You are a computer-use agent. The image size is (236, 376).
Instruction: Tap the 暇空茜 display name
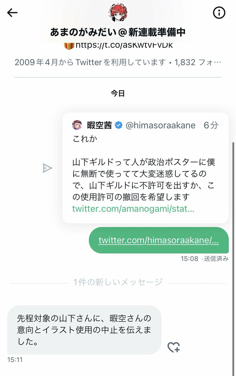[99, 126]
